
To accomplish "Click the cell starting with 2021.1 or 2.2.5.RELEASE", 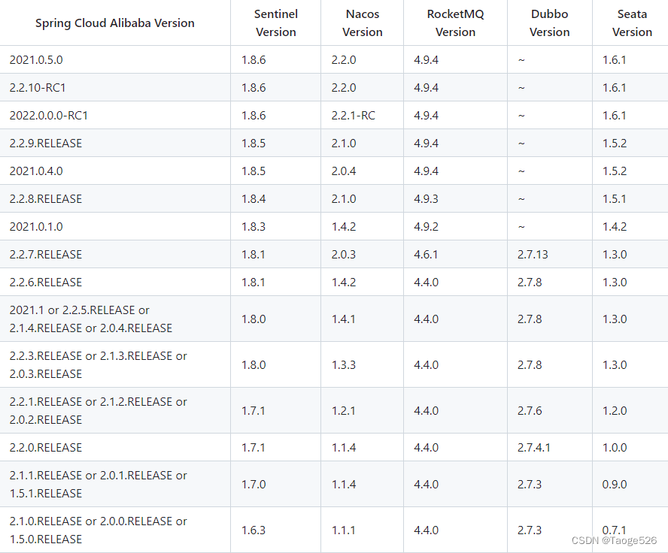I will tap(91, 319).
